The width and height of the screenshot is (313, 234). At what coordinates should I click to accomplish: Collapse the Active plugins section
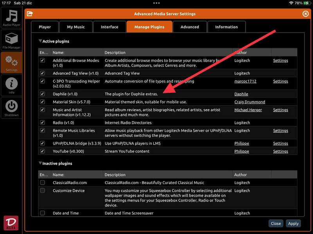click(x=40, y=41)
